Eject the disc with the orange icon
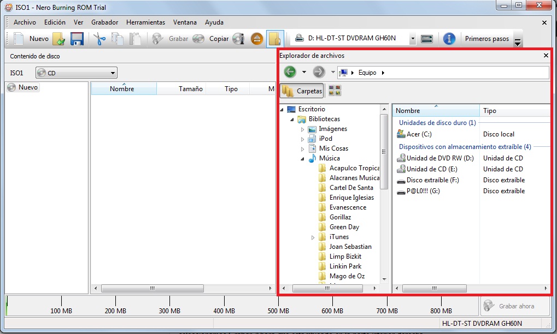 point(257,39)
